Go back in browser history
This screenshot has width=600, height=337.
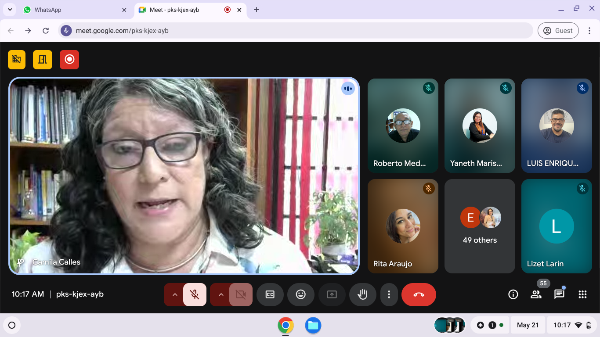tap(11, 31)
